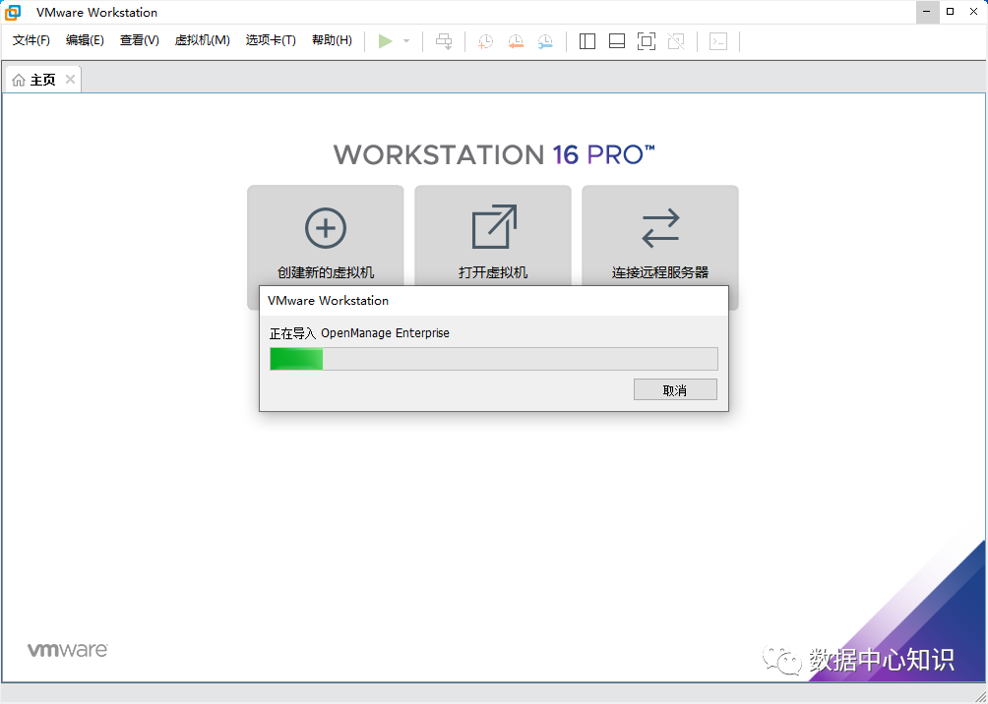Click the send Ctrl+Alt+Del toolbar icon
The image size is (988, 704).
pyautogui.click(x=444, y=41)
